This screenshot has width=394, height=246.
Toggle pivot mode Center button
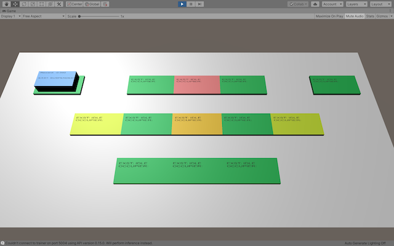click(x=74, y=4)
